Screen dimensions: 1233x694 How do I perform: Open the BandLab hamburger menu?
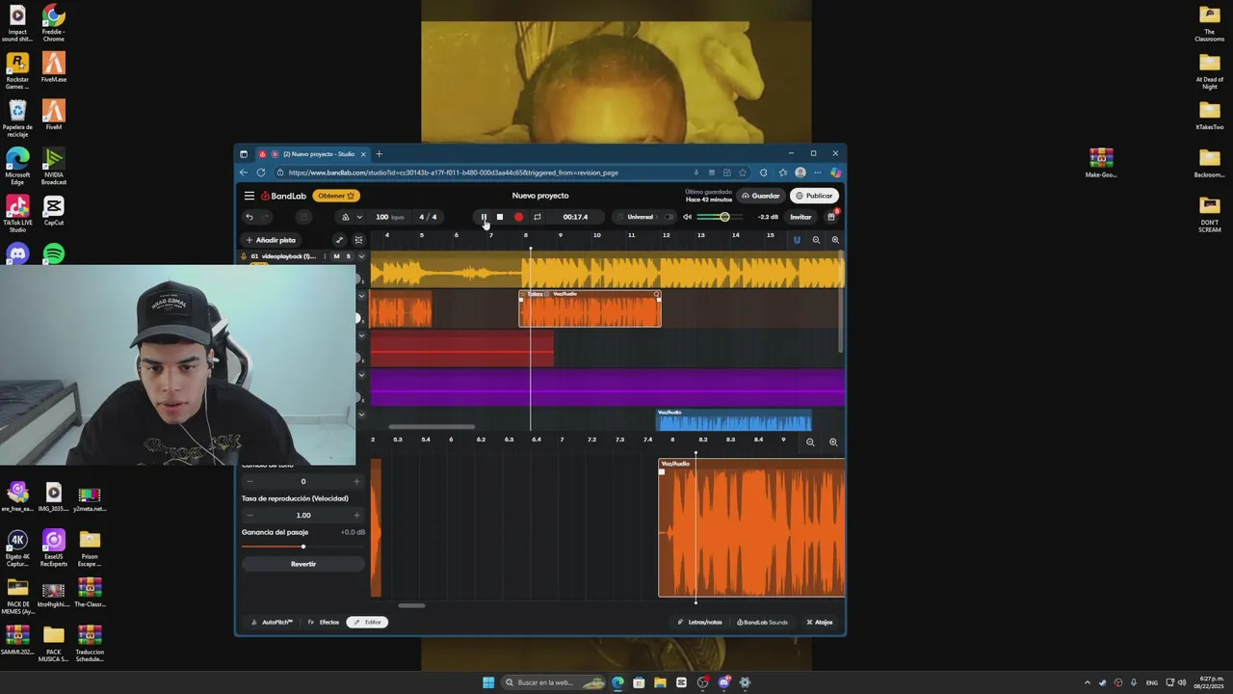pyautogui.click(x=249, y=196)
